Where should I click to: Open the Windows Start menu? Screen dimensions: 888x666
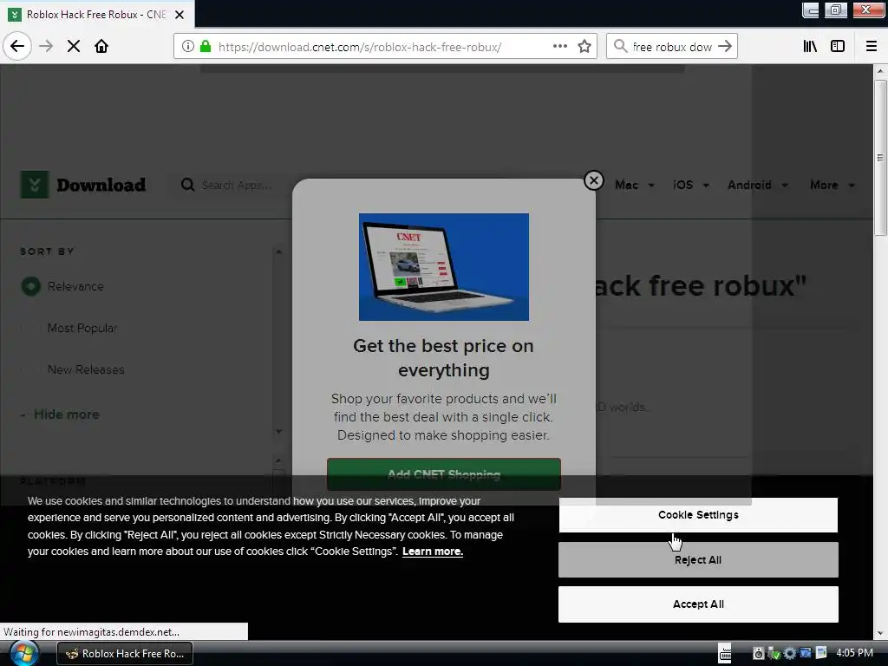tap(23, 654)
